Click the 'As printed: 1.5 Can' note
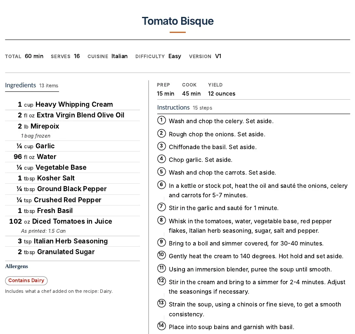 pyautogui.click(x=43, y=231)
